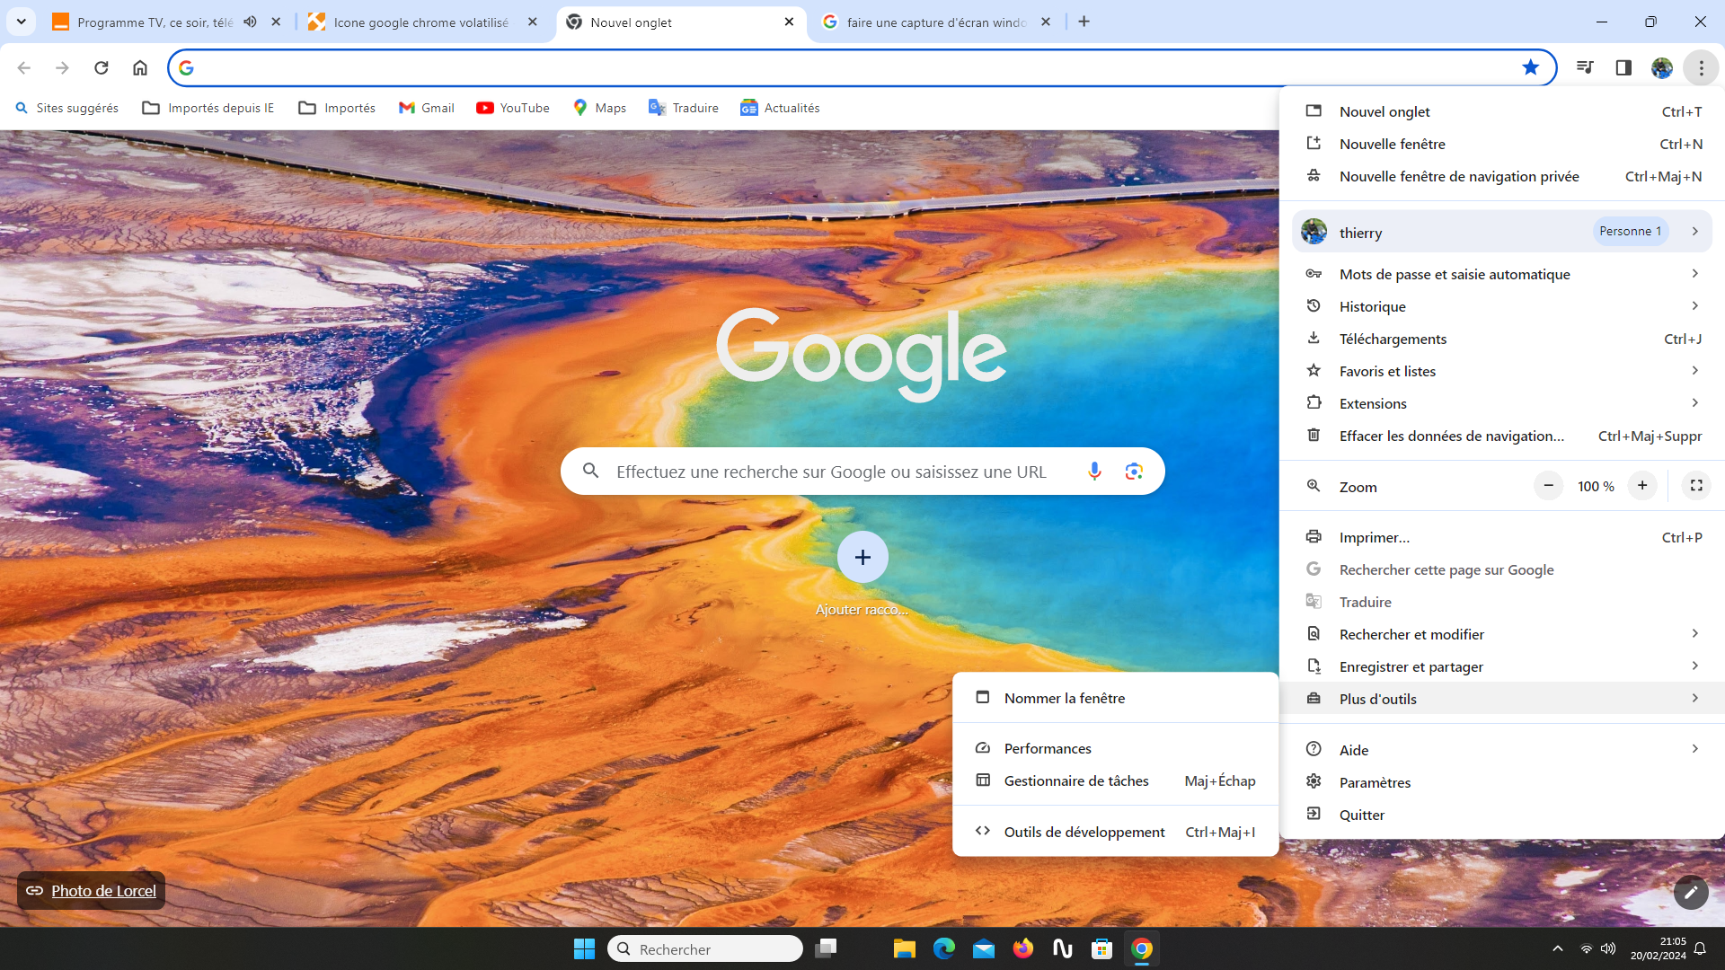
Task: Click the three-dot Chrome menu button
Action: tap(1701, 67)
